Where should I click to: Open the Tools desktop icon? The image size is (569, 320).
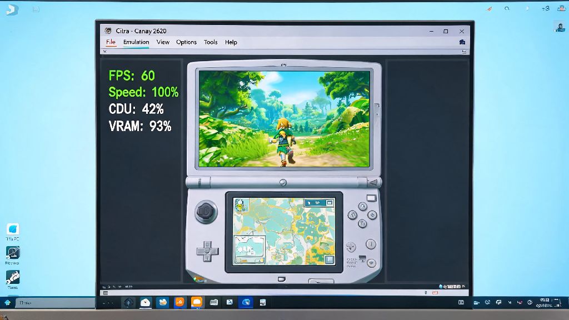tap(12, 280)
